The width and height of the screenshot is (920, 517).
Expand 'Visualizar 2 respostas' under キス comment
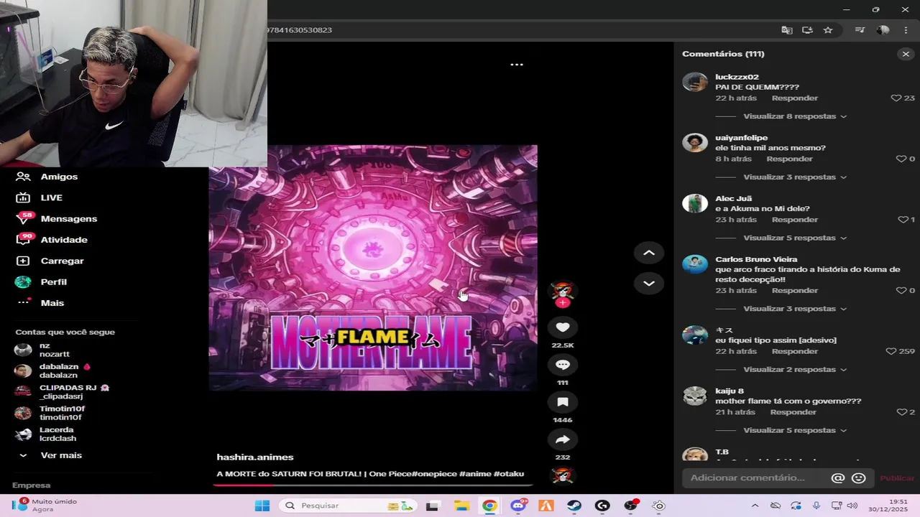(x=795, y=370)
